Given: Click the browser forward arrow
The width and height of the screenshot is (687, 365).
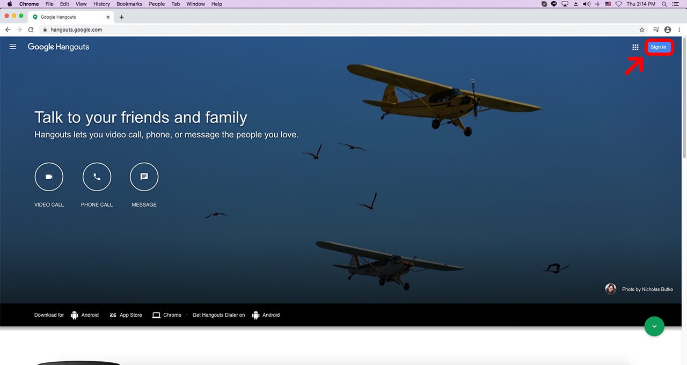Looking at the screenshot, I should click(19, 30).
